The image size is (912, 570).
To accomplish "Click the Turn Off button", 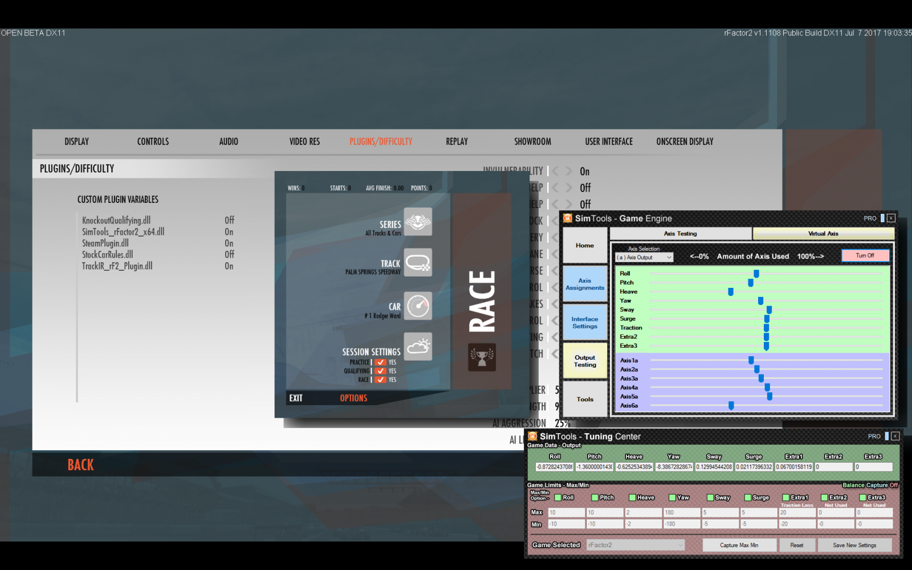I will tap(865, 256).
